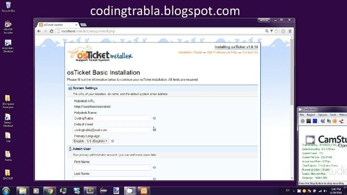Bookmark the page with the star icon
The width and height of the screenshot is (347, 195).
pos(277,31)
